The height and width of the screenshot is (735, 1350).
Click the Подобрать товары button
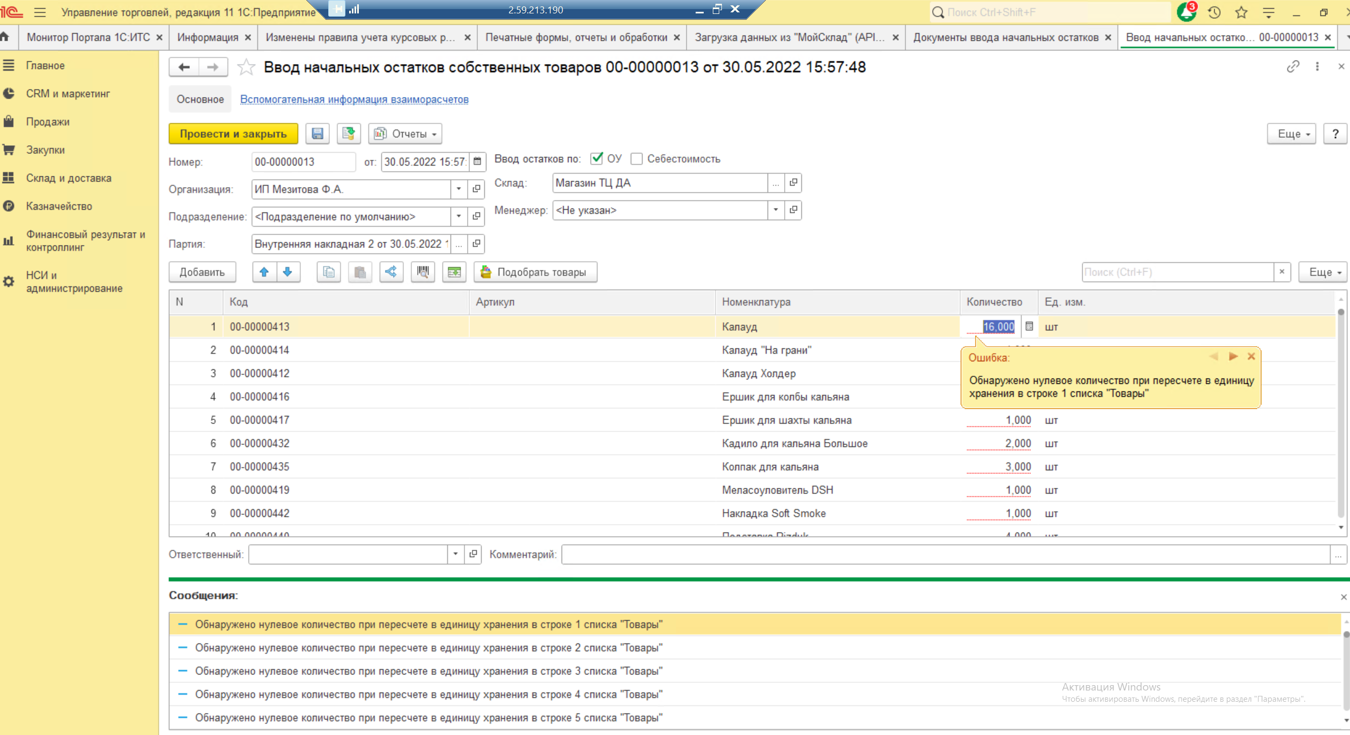(x=535, y=272)
